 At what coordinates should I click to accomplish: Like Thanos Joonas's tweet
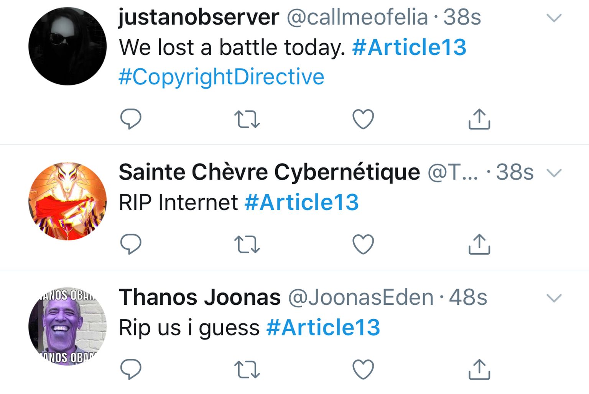[x=363, y=369]
